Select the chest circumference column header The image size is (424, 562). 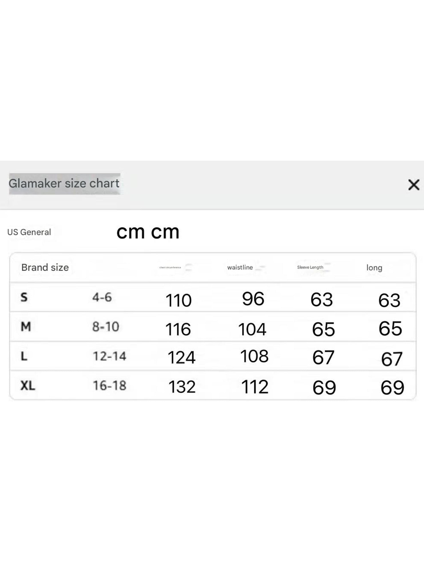point(170,268)
